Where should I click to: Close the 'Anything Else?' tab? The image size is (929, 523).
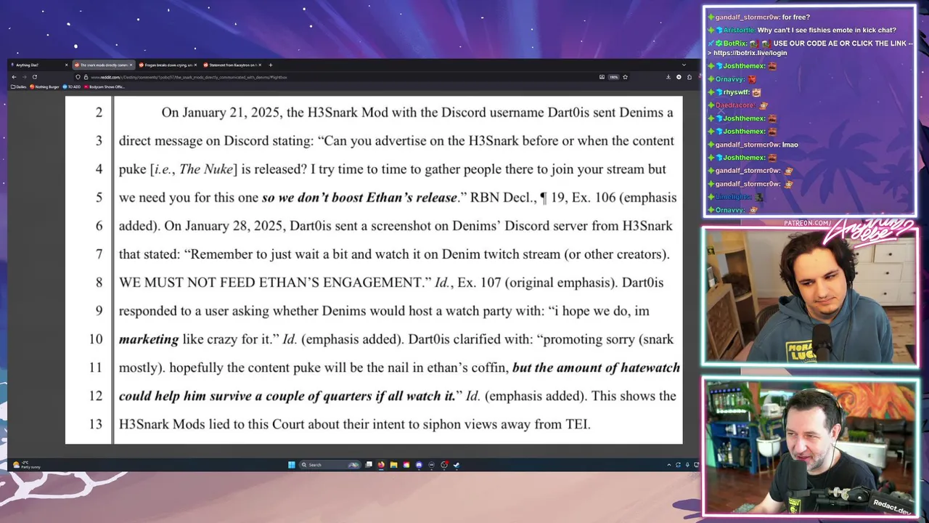click(66, 65)
